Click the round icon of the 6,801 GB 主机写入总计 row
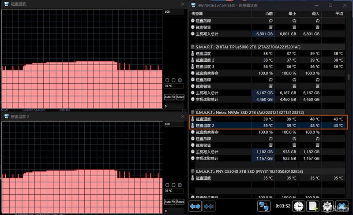 (x=193, y=34)
